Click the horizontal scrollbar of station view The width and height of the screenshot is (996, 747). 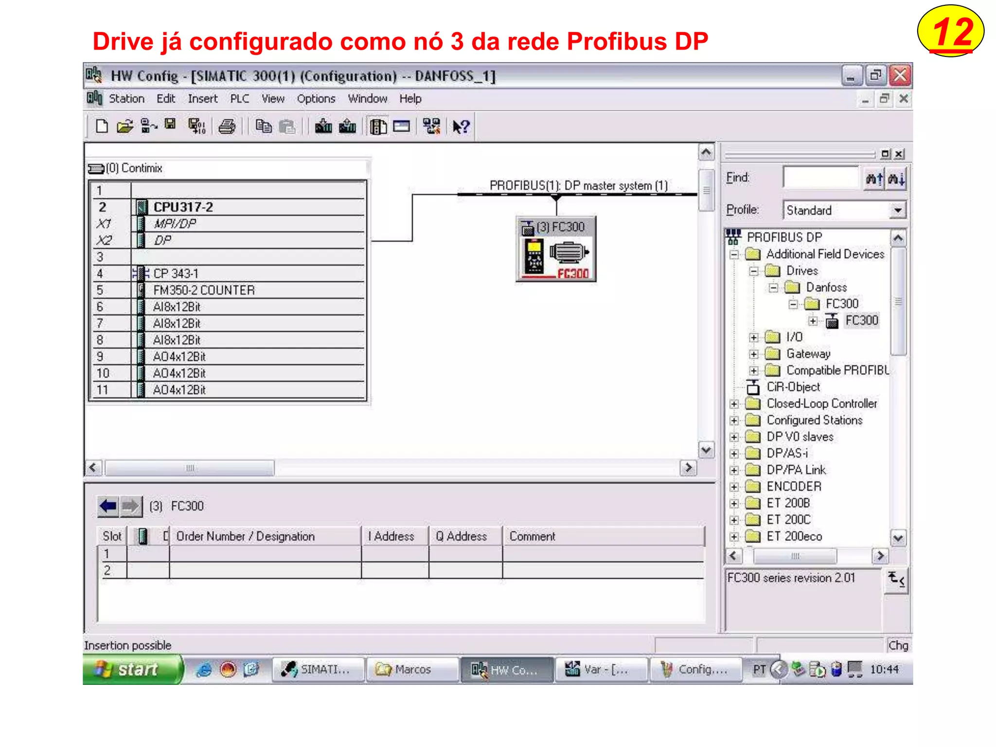(x=190, y=468)
